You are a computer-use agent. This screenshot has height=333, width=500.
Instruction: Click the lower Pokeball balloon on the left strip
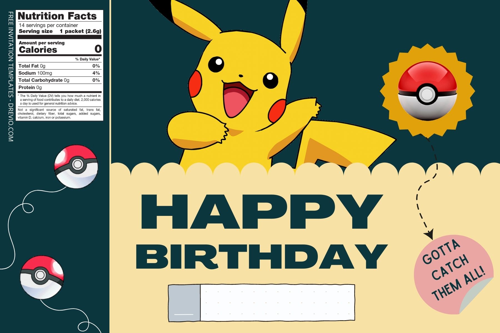pyautogui.click(x=42, y=278)
